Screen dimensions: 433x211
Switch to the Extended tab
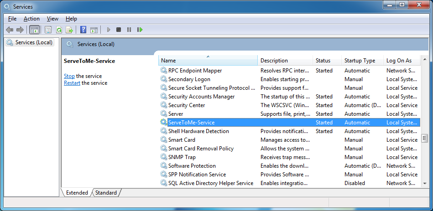click(77, 192)
